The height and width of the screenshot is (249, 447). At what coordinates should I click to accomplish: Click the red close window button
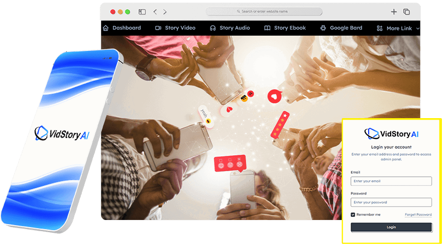(113, 12)
